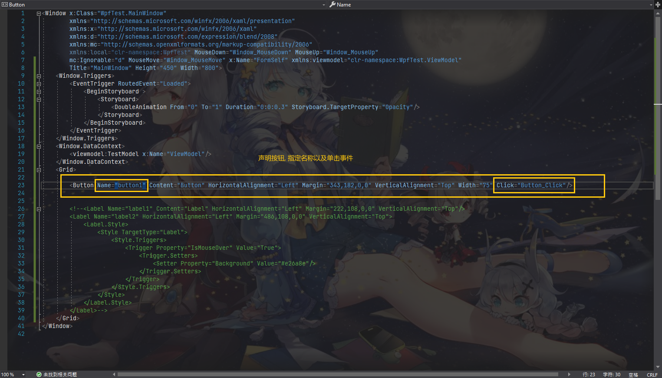
Task: Collapse the Grid element fold on line 21
Action: click(x=38, y=169)
